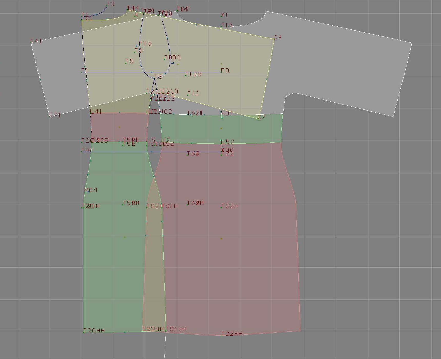
Task: Click the T9 point under the armhole curve
Action: (154, 78)
